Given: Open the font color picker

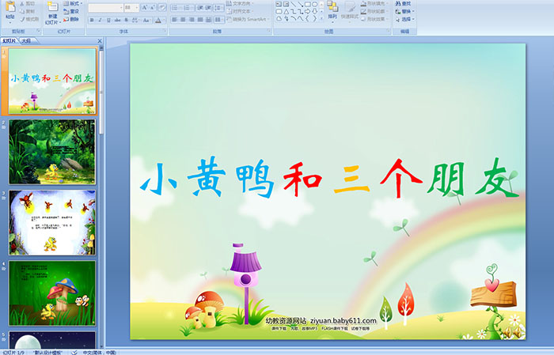Looking at the screenshot, I should (x=158, y=20).
